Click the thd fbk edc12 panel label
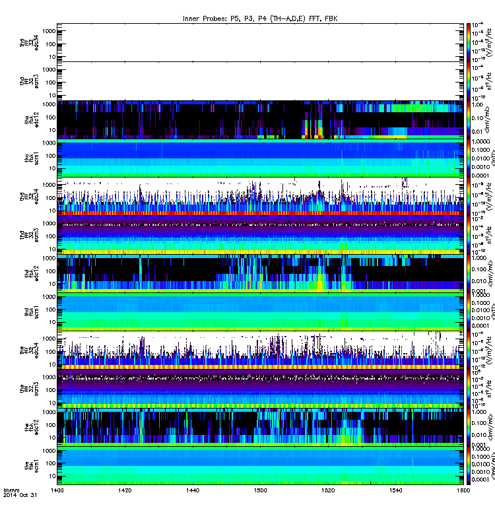Image resolution: width=495 pixels, height=528 pixels. point(32,274)
